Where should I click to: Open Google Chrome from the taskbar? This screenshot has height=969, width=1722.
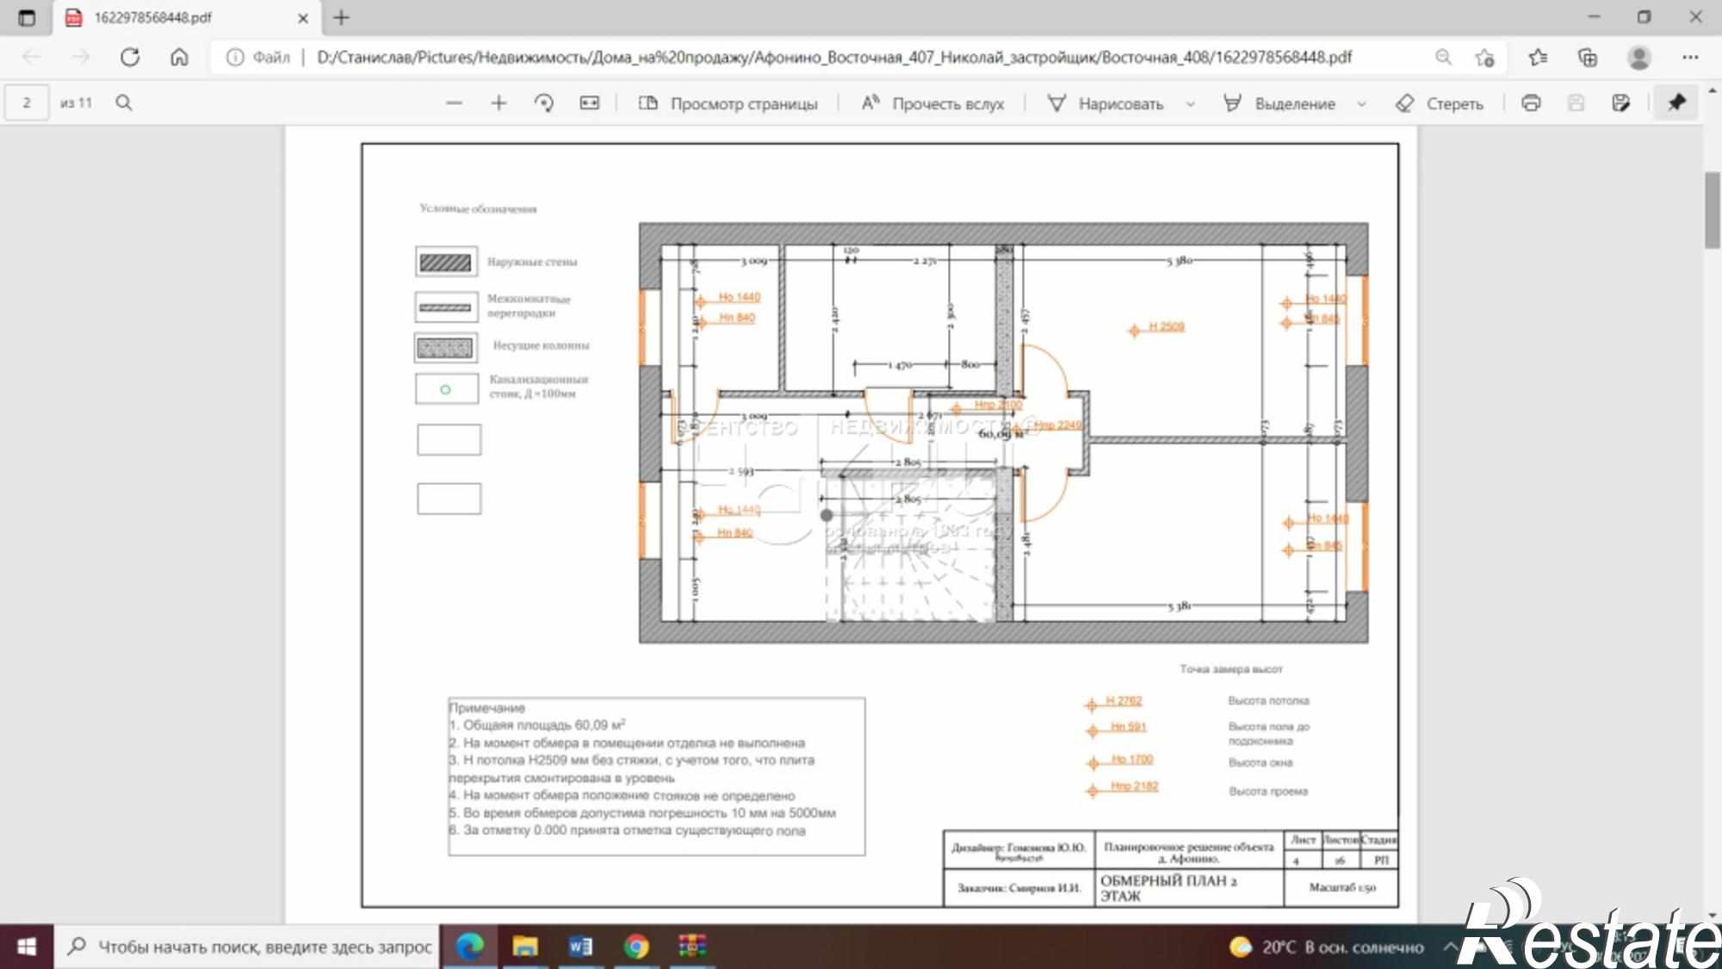636,947
